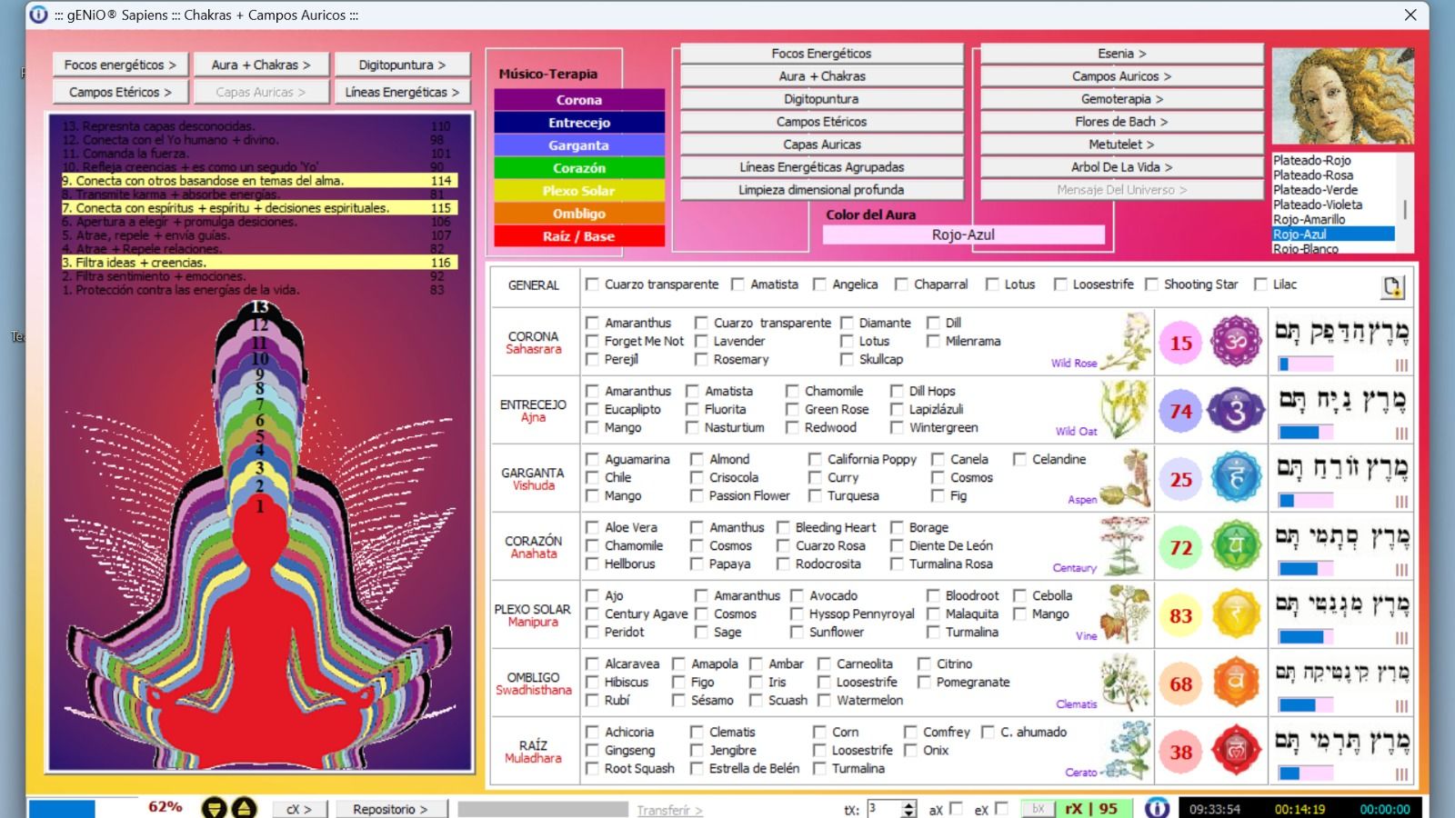Image resolution: width=1455 pixels, height=818 pixels.
Task: Click the Arbol De La Vida > button
Action: click(x=1122, y=167)
